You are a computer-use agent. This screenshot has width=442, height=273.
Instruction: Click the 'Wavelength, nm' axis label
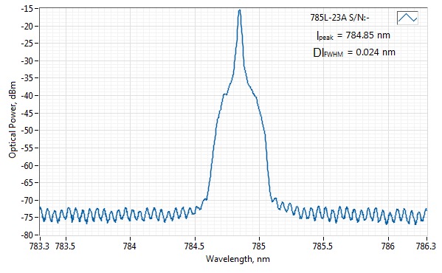point(238,259)
